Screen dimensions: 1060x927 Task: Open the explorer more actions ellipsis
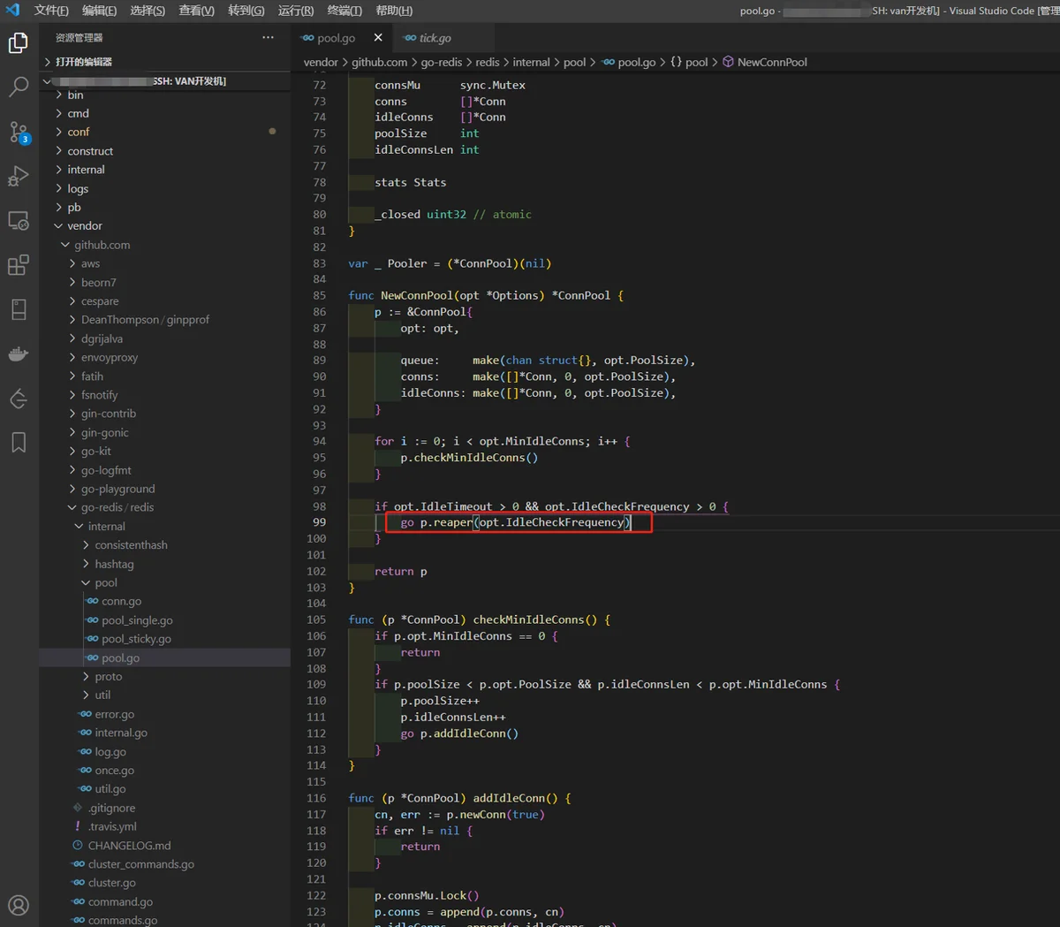click(268, 37)
